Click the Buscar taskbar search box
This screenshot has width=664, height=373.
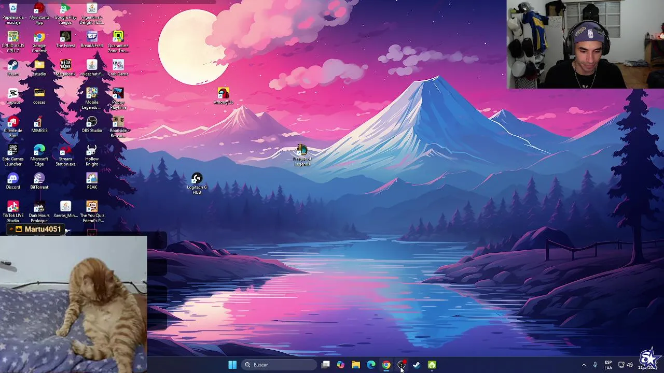[279, 365]
